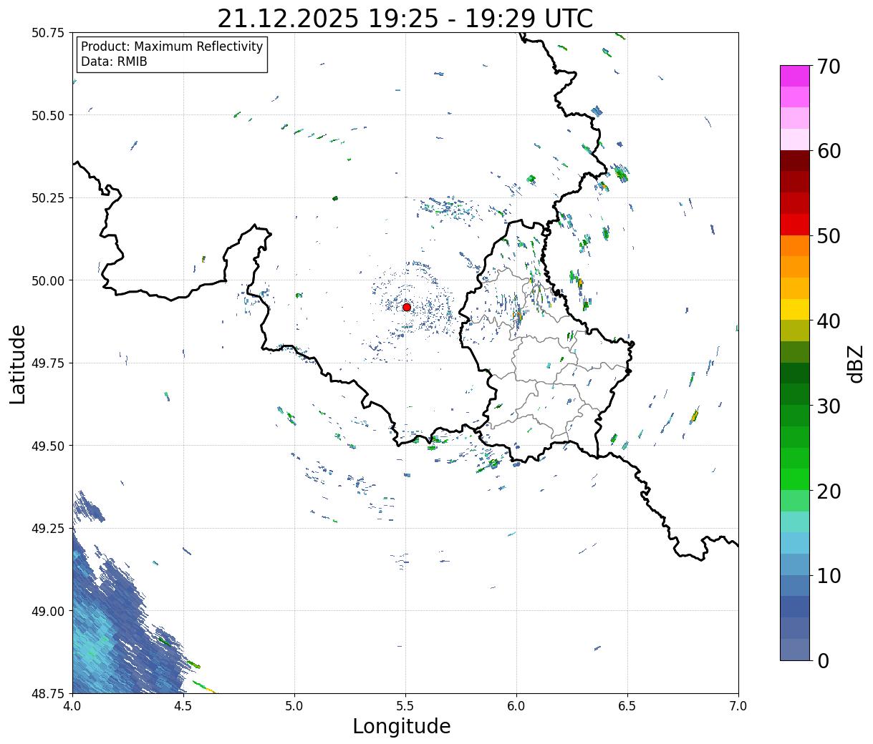Image resolution: width=873 pixels, height=744 pixels.
Task: Click the 0 tick label on colorbar
Action: point(823,660)
